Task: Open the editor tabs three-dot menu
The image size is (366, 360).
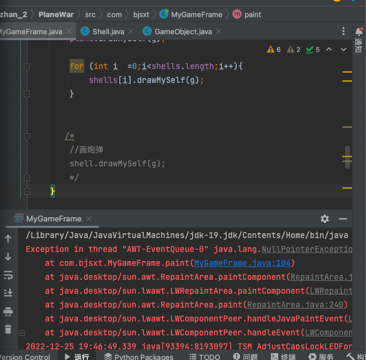Action: [x=344, y=31]
